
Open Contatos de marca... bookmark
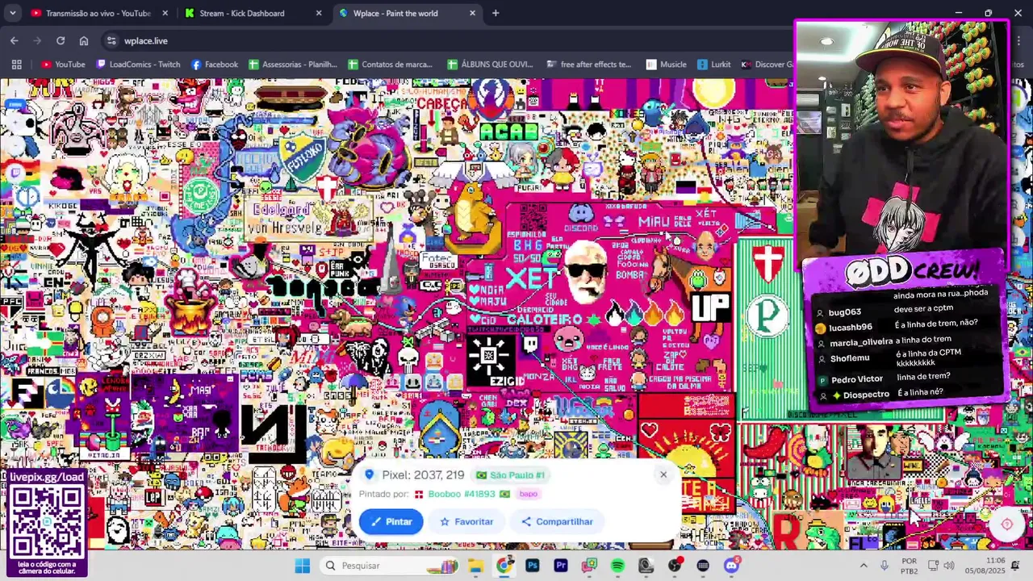point(391,65)
